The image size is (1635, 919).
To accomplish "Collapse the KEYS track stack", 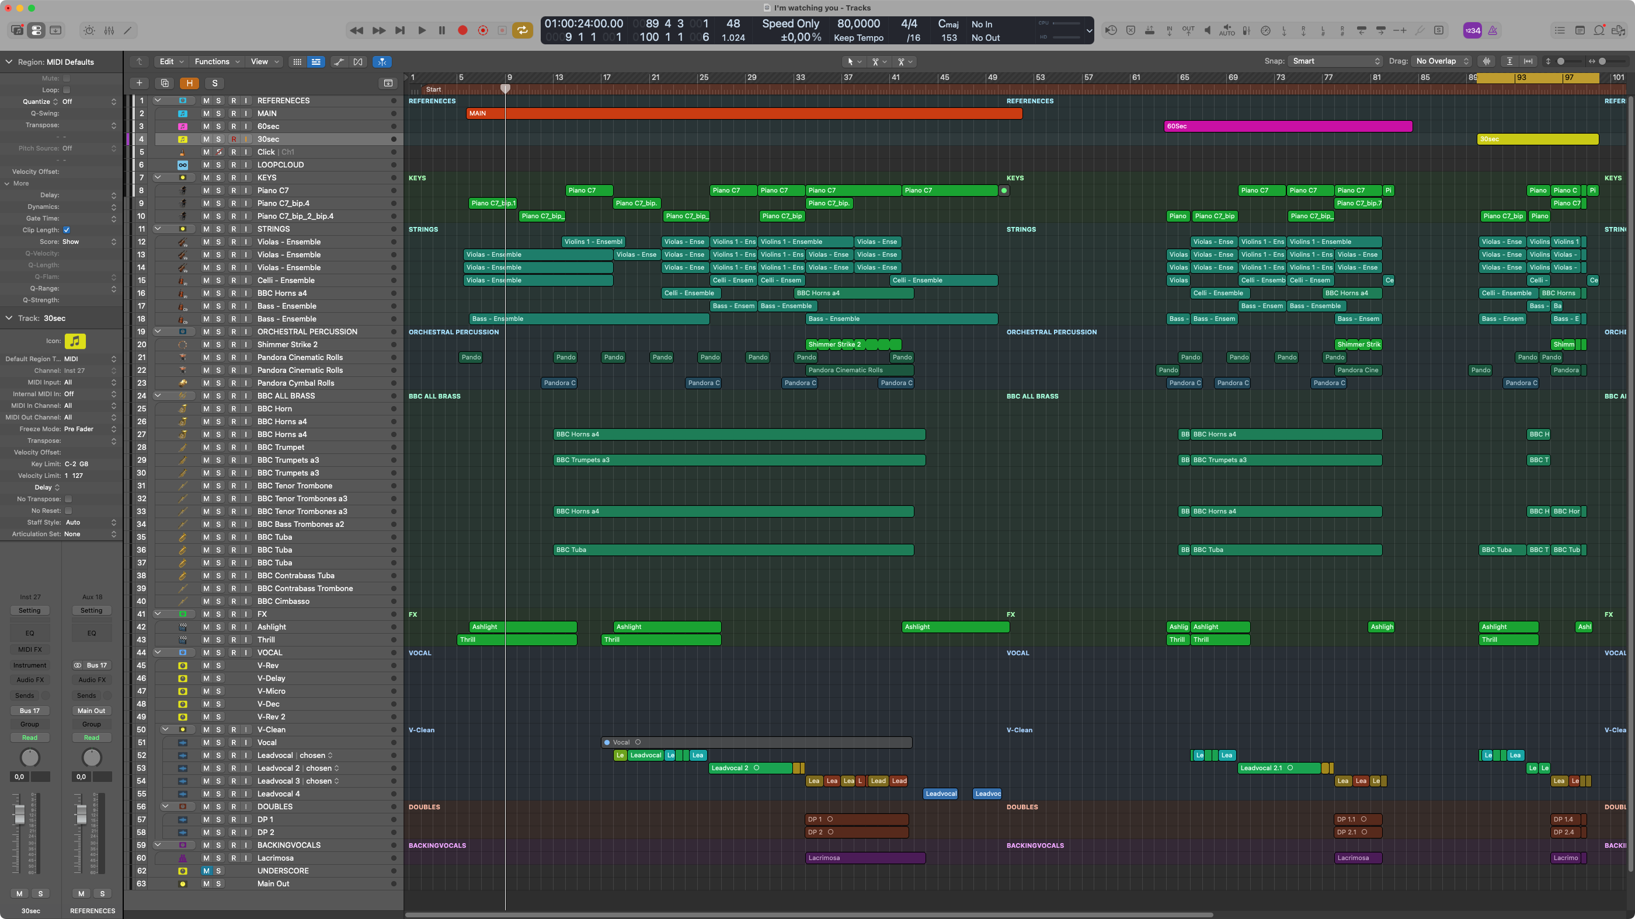I will coord(158,177).
